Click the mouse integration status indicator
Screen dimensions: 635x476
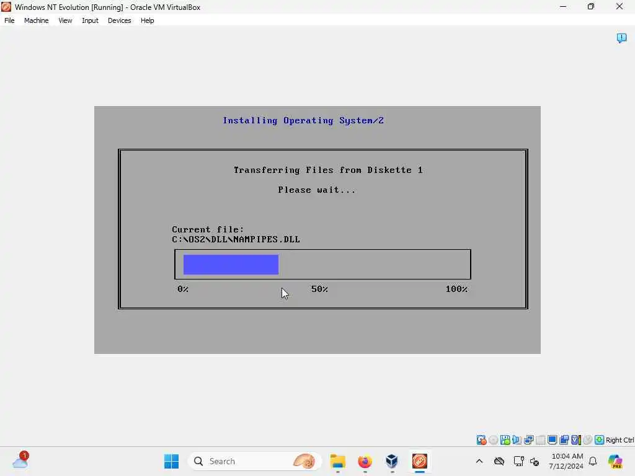(588, 440)
